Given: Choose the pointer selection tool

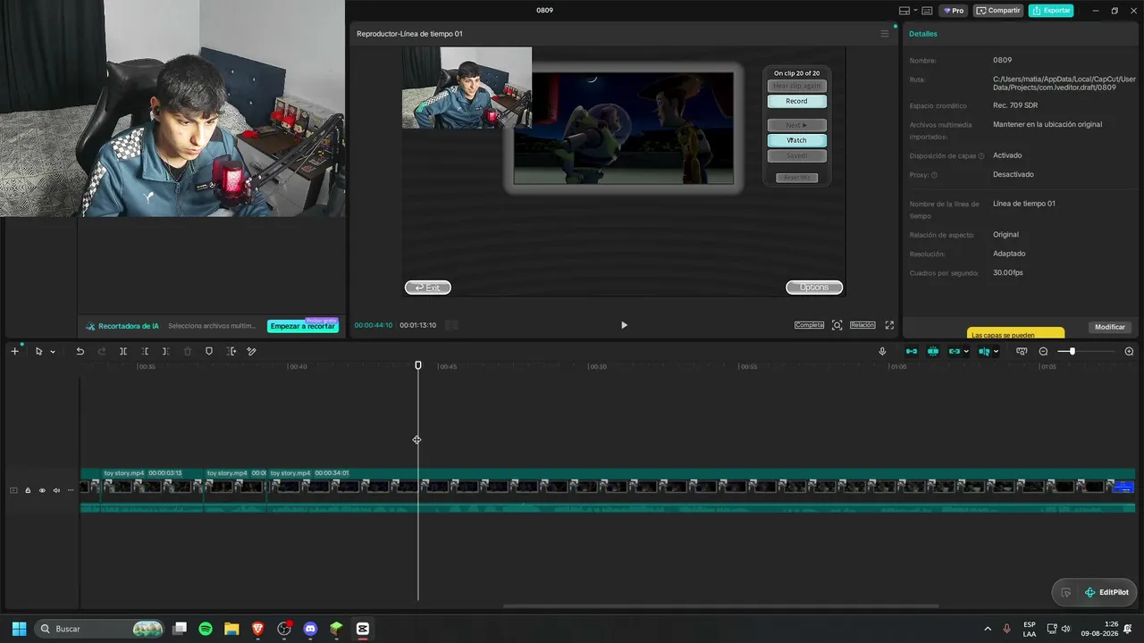Looking at the screenshot, I should 38,352.
